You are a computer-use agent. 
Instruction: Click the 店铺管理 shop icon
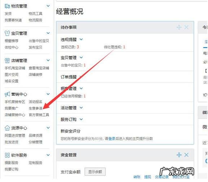click(x=7, y=61)
